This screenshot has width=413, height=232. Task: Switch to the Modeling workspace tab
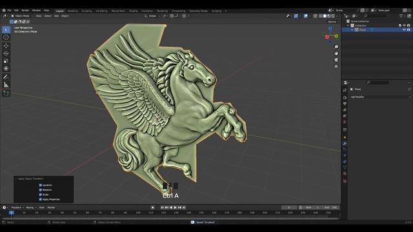73,11
